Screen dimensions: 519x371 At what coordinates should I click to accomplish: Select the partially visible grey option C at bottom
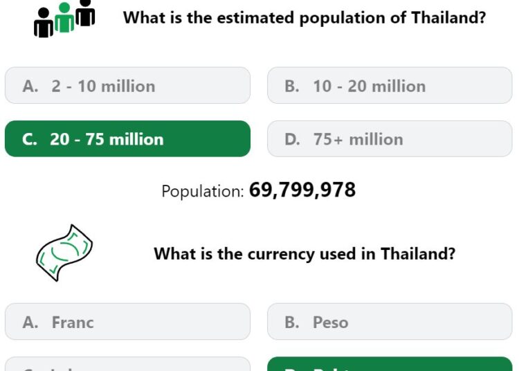coord(127,363)
